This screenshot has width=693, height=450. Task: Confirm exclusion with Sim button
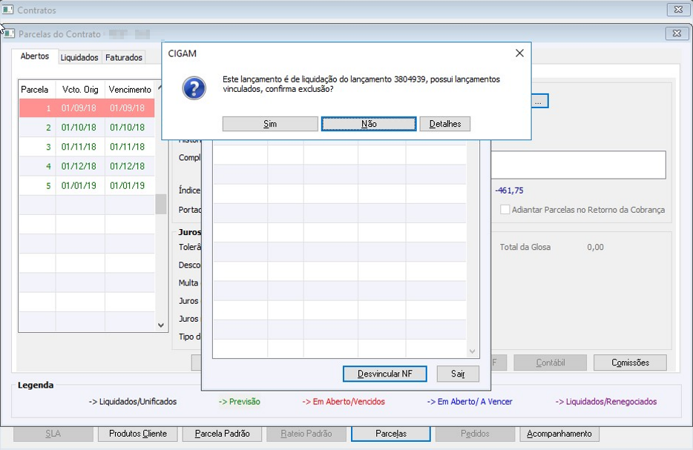click(x=270, y=124)
